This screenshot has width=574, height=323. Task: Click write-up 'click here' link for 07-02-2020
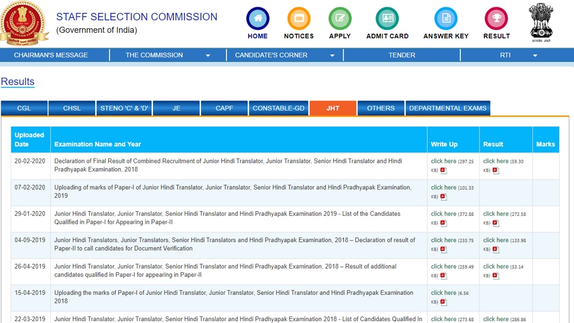[x=444, y=187]
